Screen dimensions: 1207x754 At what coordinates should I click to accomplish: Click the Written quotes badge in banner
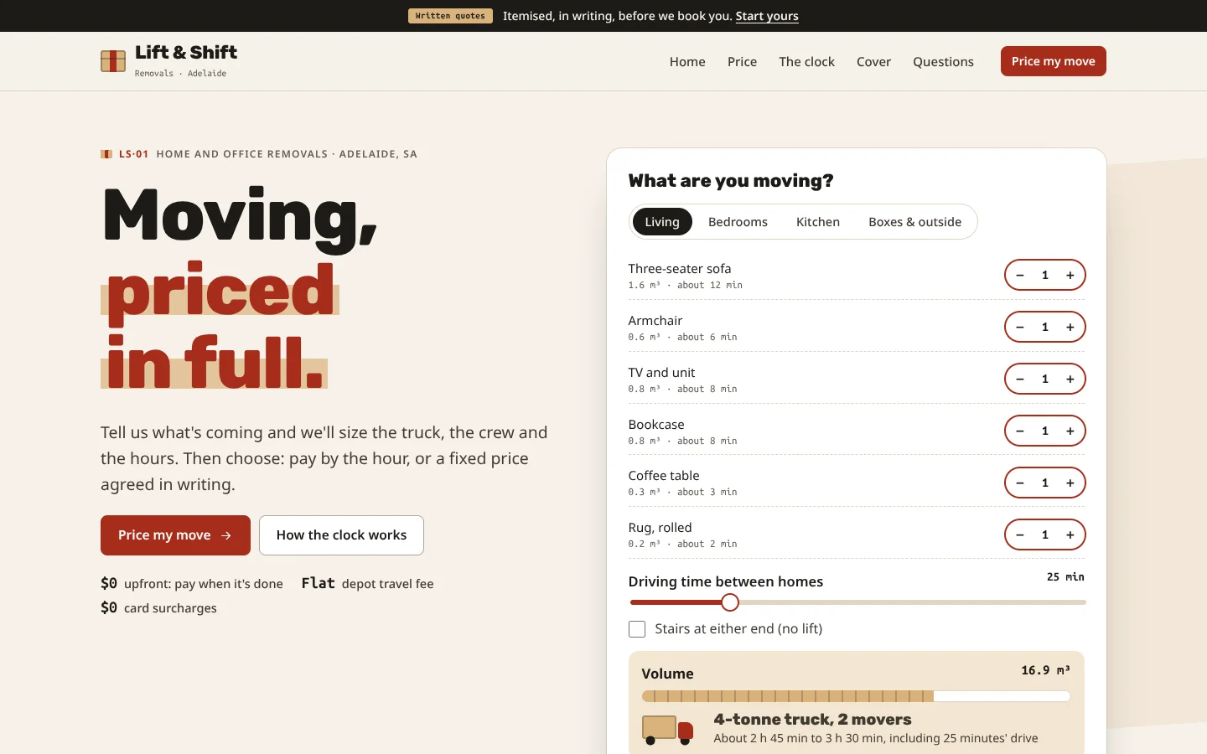[450, 16]
